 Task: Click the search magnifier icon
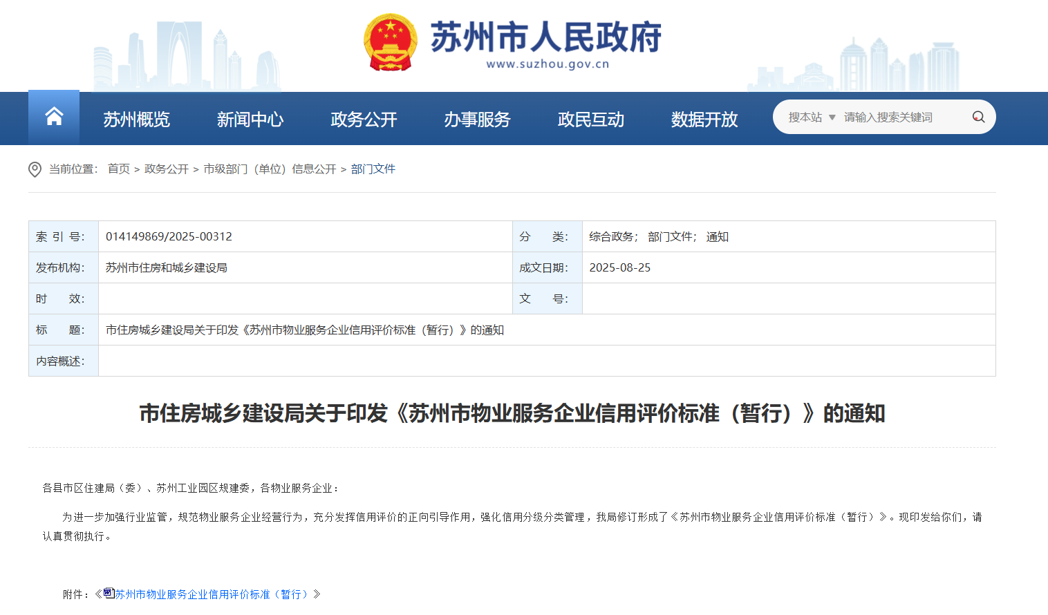tap(978, 117)
